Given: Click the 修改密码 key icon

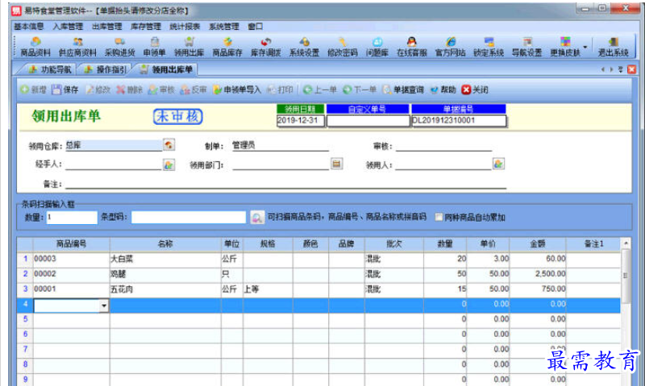Looking at the screenshot, I should click(342, 46).
